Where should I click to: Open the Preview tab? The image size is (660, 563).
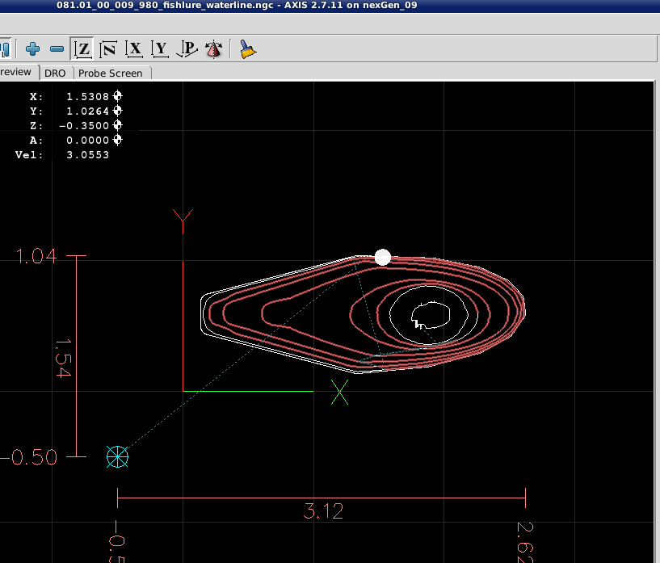(16, 73)
